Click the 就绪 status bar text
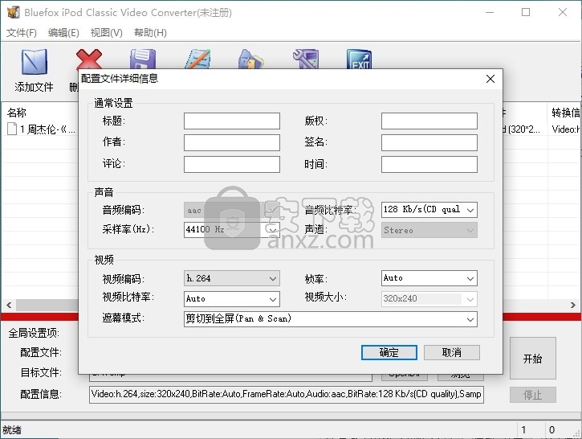This screenshot has width=582, height=439. click(x=12, y=430)
